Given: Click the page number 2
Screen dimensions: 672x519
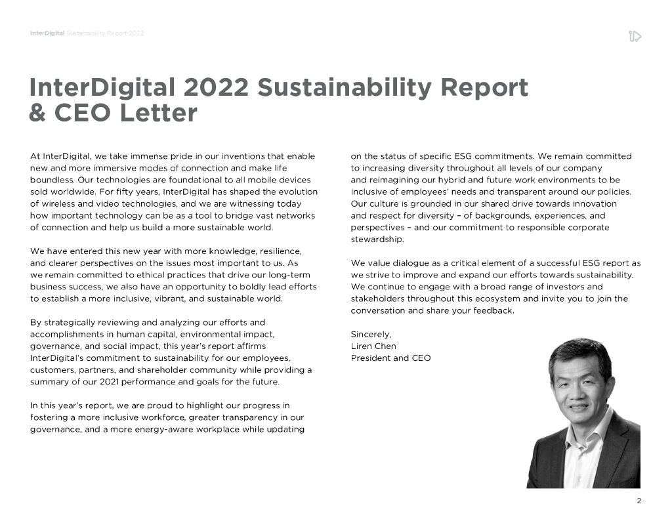Looking at the screenshot, I should pyautogui.click(x=639, y=501).
